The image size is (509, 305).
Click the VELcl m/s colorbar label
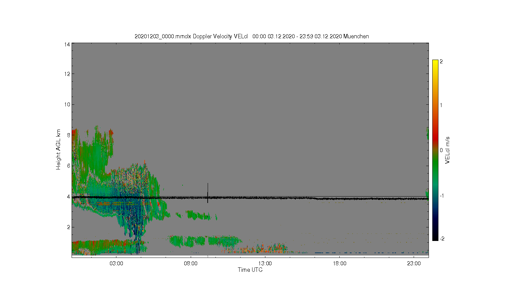tap(448, 150)
